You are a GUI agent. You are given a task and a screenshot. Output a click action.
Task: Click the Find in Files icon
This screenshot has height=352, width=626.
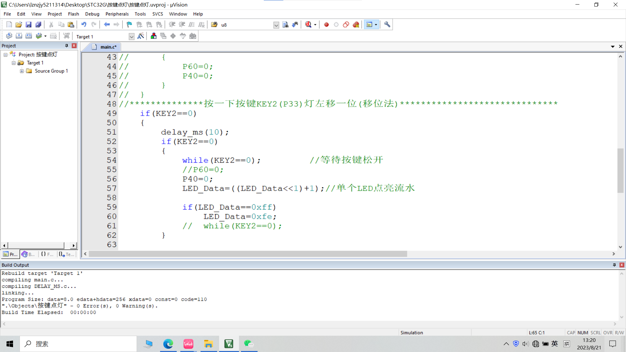[214, 24]
